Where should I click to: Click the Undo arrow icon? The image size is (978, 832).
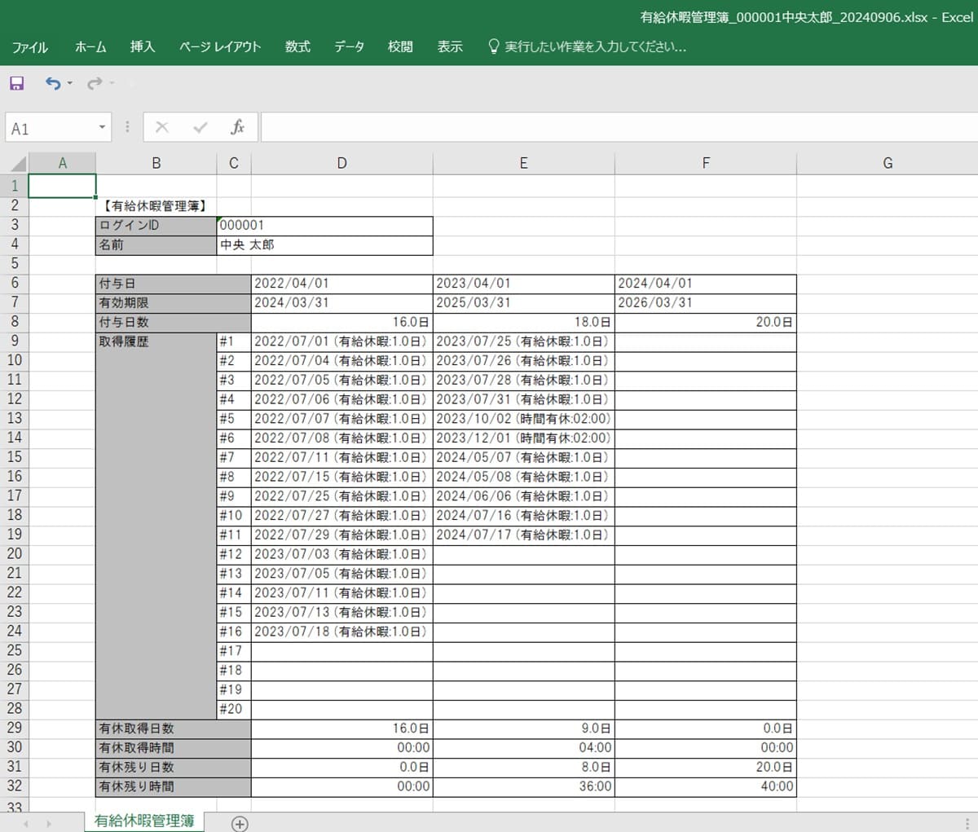point(53,83)
